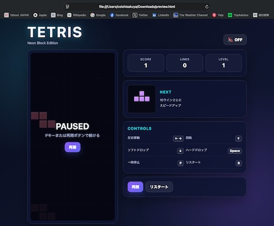
Task: Click the Neon Block Edition subtitle
Action: [x=43, y=43]
